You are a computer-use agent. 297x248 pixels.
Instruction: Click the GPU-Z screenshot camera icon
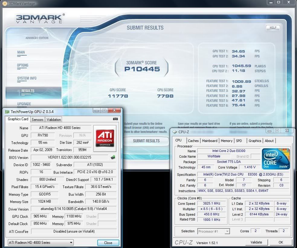[115, 119]
